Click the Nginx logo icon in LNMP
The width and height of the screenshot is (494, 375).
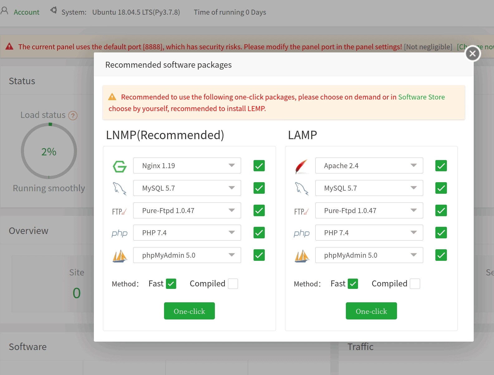[x=120, y=166]
